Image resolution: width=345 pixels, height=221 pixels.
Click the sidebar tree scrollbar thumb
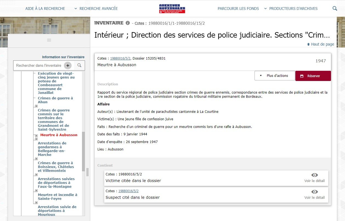(x=83, y=151)
